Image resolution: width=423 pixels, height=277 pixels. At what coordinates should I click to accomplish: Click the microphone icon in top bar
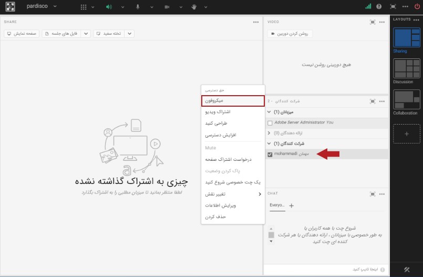point(138,7)
